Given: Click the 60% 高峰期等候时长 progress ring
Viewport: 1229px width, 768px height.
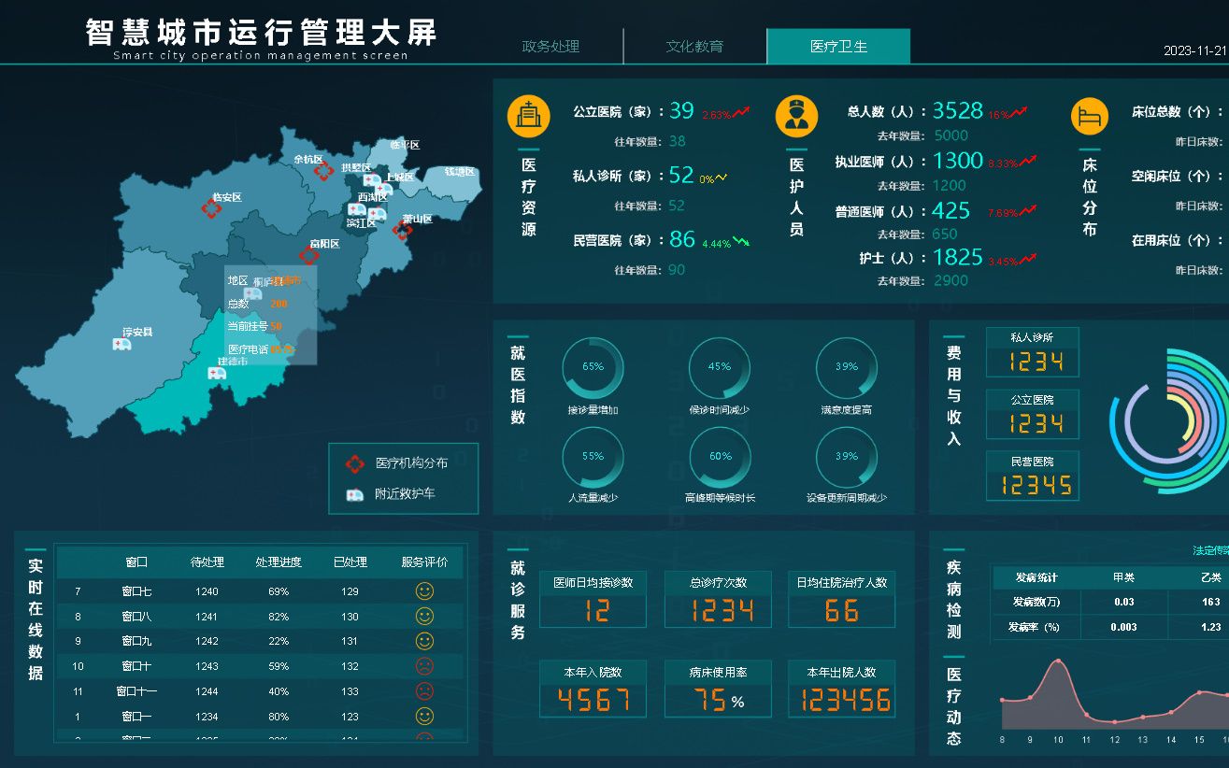Looking at the screenshot, I should coord(720,457).
